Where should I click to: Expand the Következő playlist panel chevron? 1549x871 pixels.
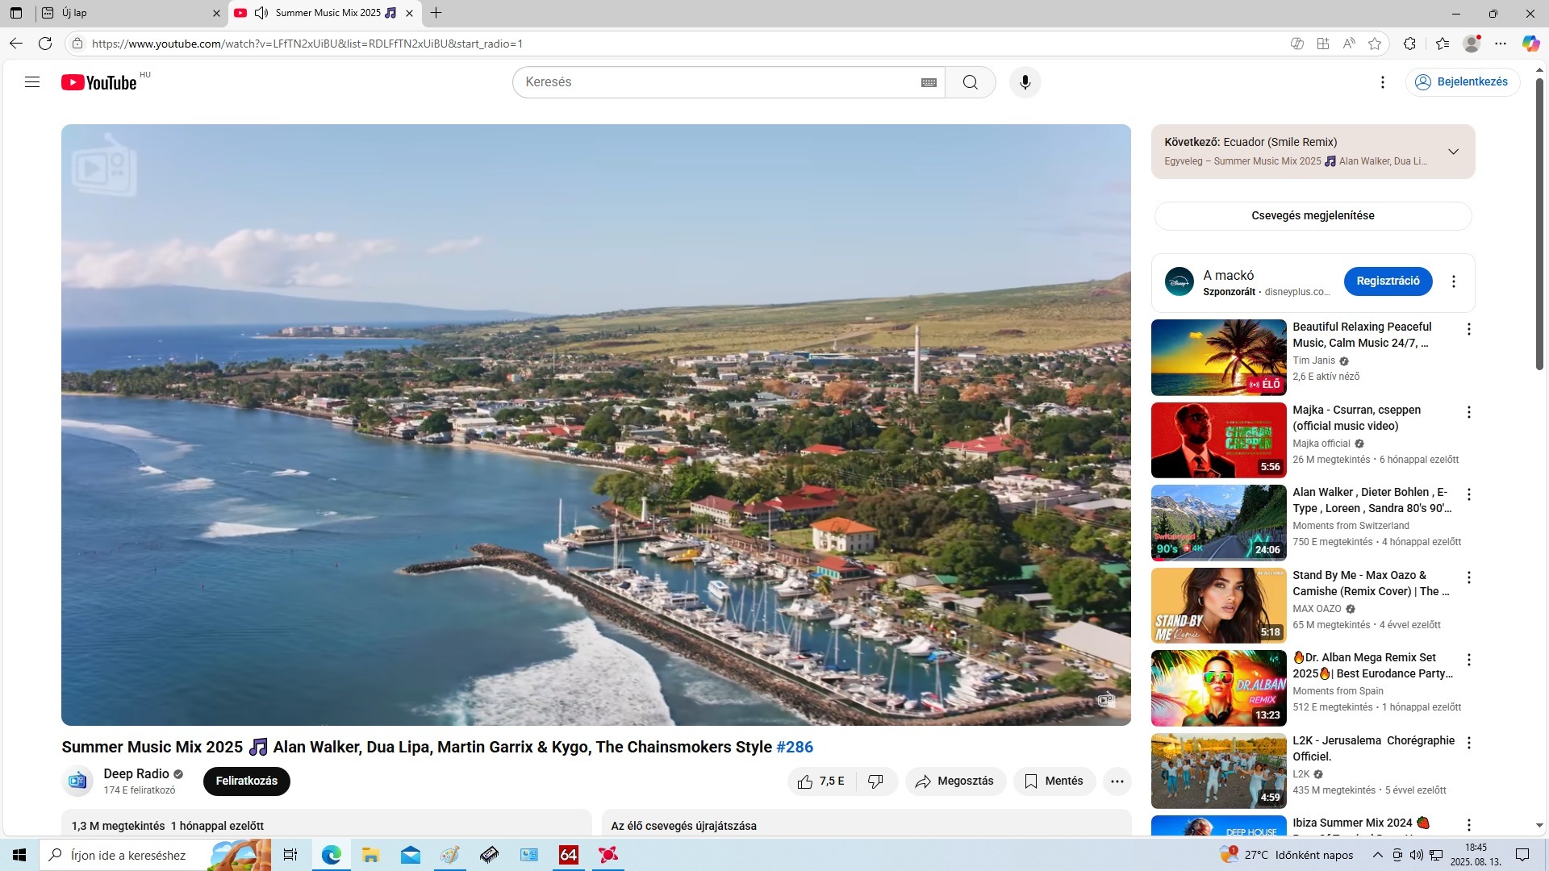pos(1453,152)
